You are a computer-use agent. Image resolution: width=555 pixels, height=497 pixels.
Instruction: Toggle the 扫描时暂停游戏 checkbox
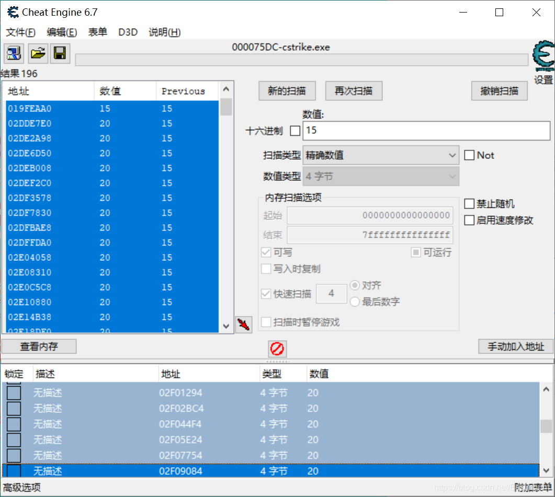tap(266, 322)
